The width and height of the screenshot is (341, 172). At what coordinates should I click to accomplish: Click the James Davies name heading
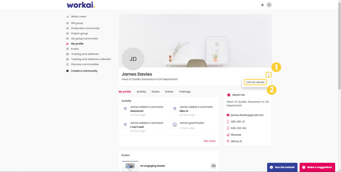point(137,74)
